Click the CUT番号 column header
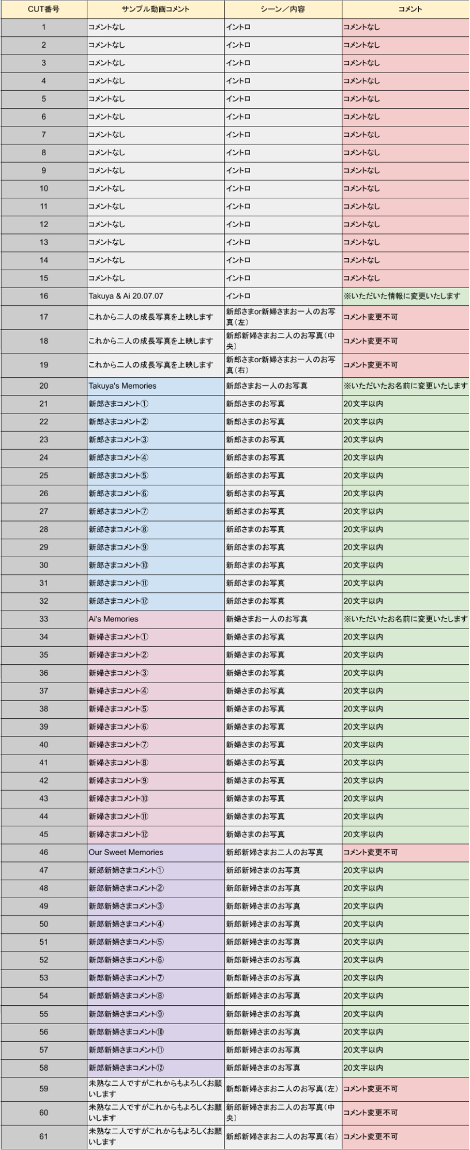470x1150 pixels. click(44, 9)
